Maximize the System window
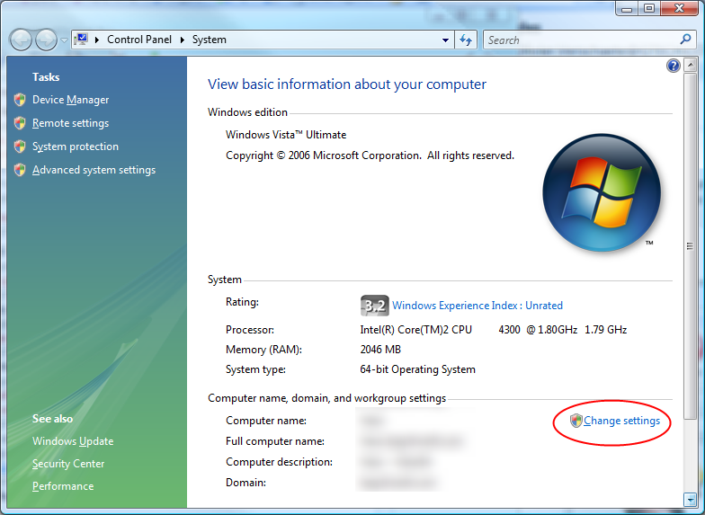 pyautogui.click(x=649, y=9)
